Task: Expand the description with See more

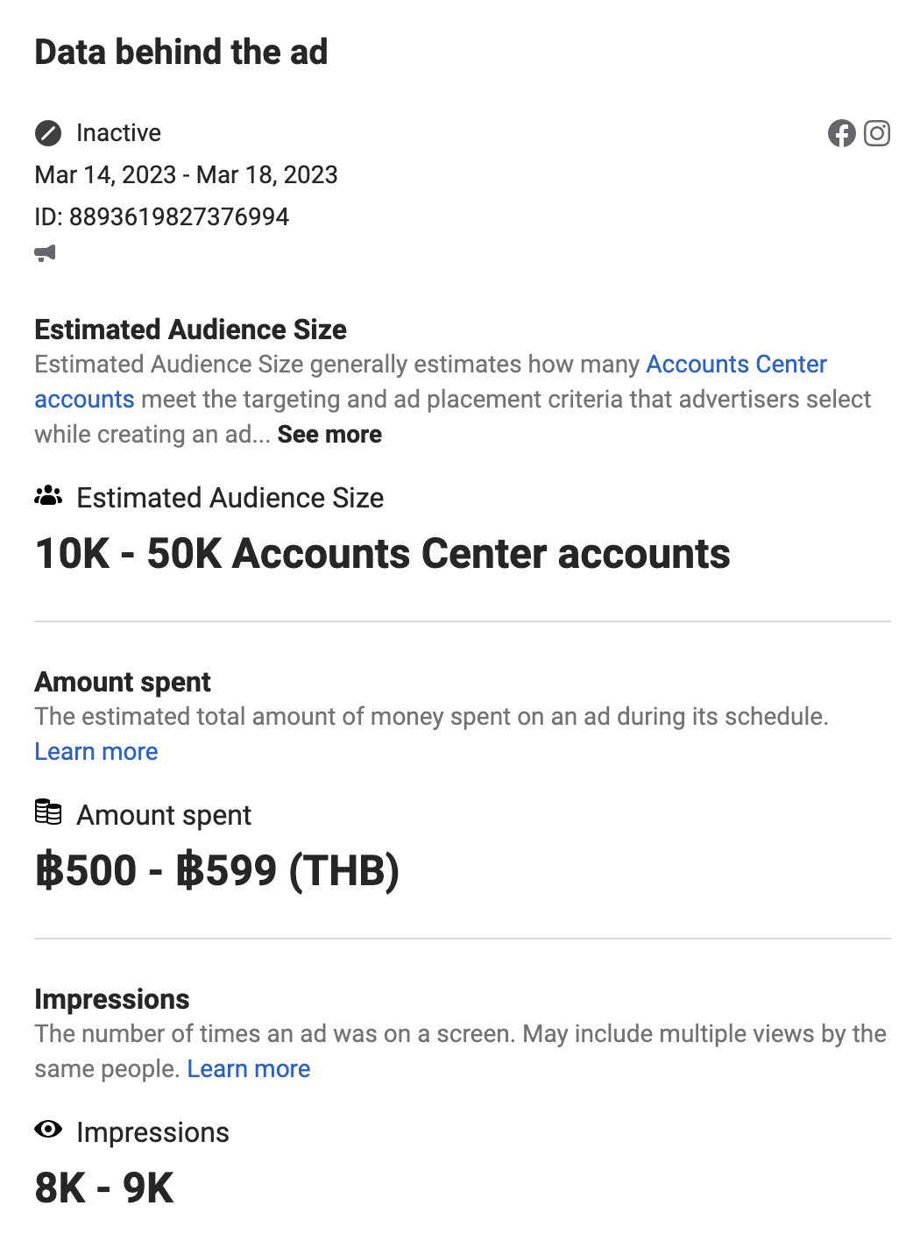Action: 329,435
